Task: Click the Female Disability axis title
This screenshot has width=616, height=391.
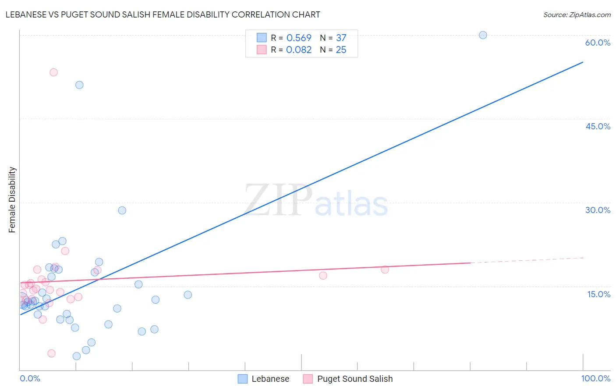Action: [12, 200]
